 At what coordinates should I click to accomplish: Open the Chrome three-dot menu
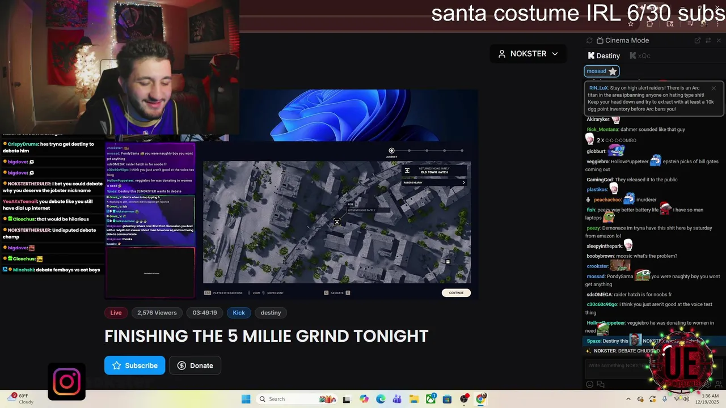click(719, 24)
